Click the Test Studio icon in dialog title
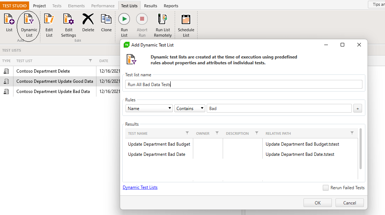This screenshot has height=215, width=385. (x=126, y=45)
